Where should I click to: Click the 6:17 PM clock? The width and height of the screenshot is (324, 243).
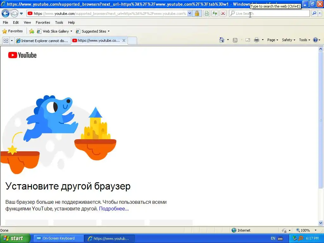click(312, 239)
